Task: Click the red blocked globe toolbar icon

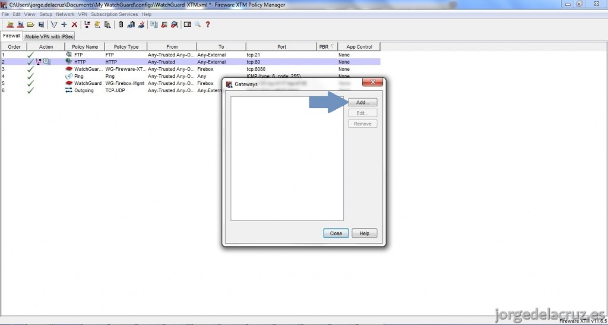Action: [x=175, y=24]
